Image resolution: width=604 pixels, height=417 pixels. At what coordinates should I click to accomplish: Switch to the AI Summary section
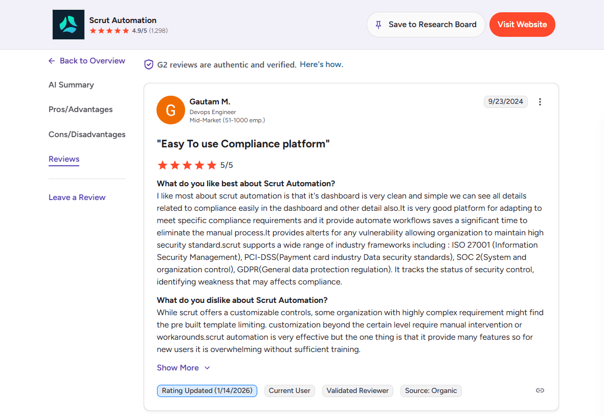71,84
